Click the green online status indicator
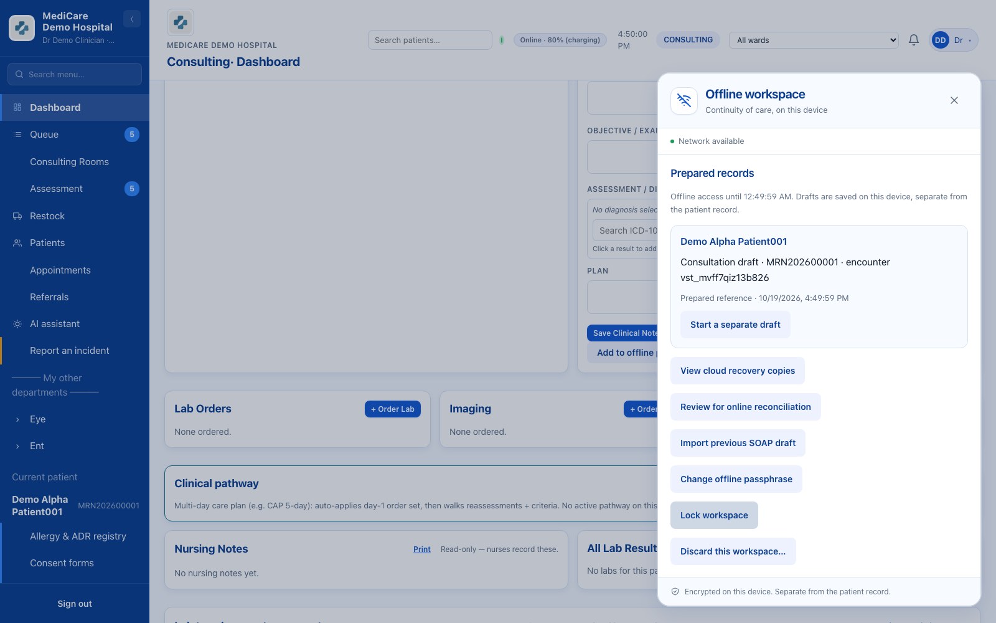The image size is (996, 623). pyautogui.click(x=502, y=40)
